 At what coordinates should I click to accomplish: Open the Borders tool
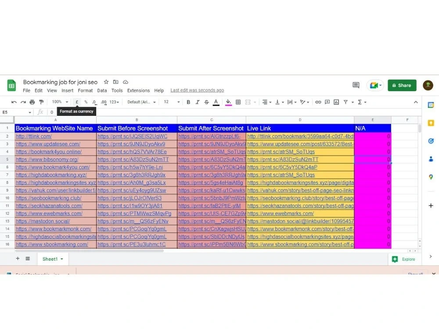coord(238,102)
